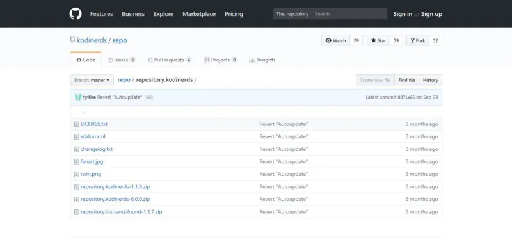The width and height of the screenshot is (512, 242).
Task: Open icon.png file
Action: (91, 174)
